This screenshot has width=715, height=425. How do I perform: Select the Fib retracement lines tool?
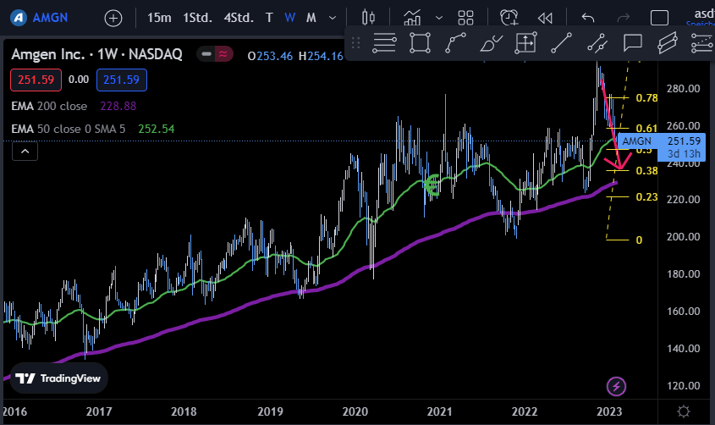(702, 43)
